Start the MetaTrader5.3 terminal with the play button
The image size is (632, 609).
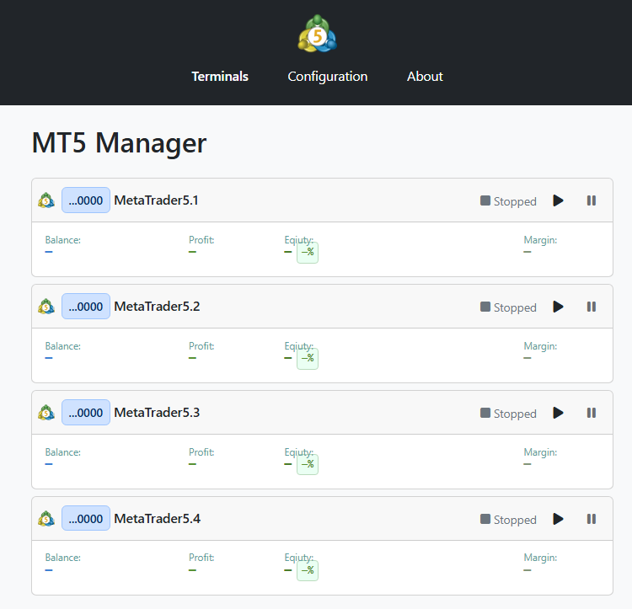pyautogui.click(x=558, y=413)
